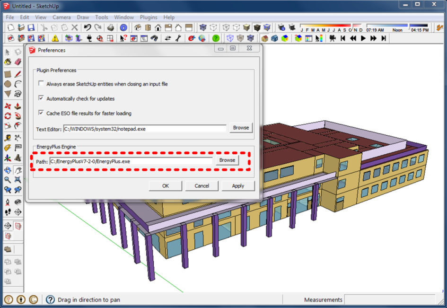
Task: Save the SketchUp model with floppy icon
Action: 31,27
